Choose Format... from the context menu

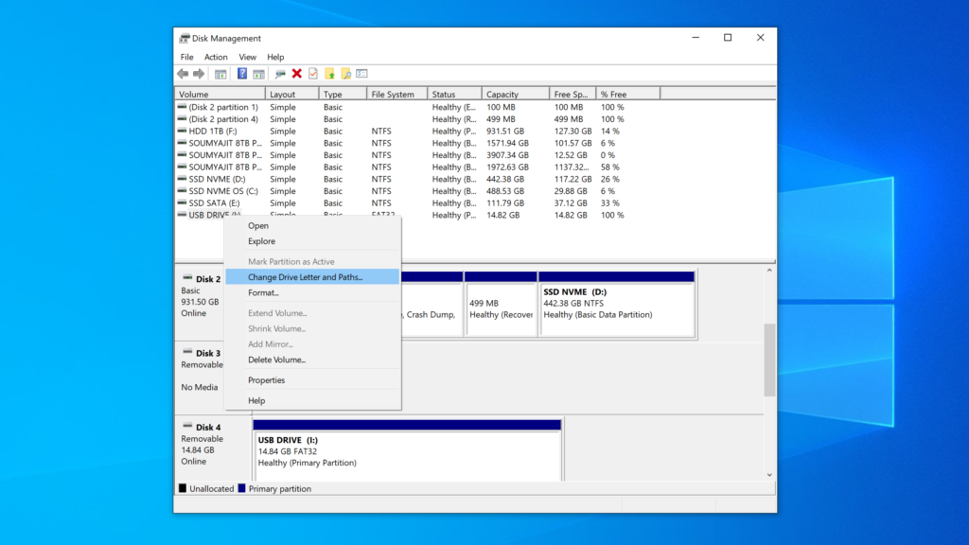(x=312, y=292)
